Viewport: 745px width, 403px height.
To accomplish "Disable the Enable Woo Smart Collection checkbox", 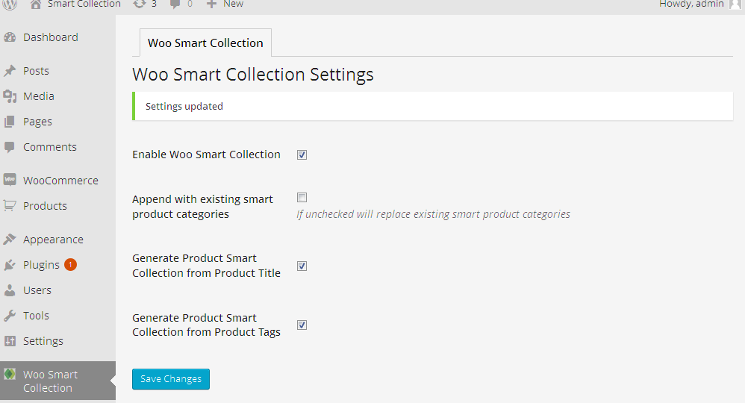I will point(302,155).
